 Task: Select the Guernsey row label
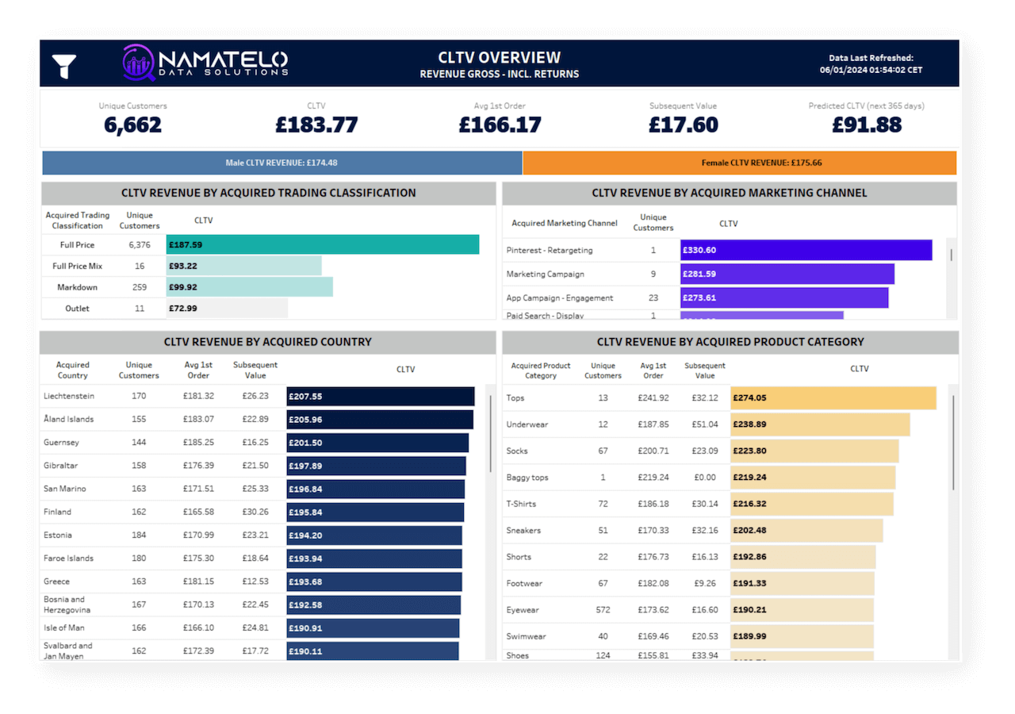point(61,442)
